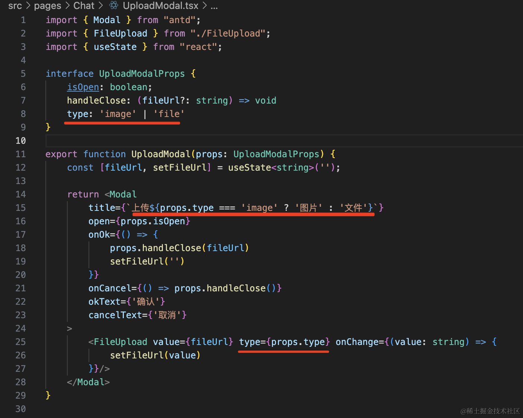The image size is (523, 418).
Task: Place cursor on useState in line 3 import
Action: click(x=115, y=47)
